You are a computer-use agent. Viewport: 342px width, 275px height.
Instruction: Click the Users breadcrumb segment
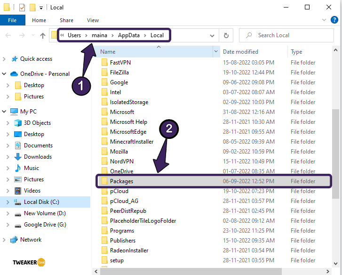pyautogui.click(x=74, y=35)
